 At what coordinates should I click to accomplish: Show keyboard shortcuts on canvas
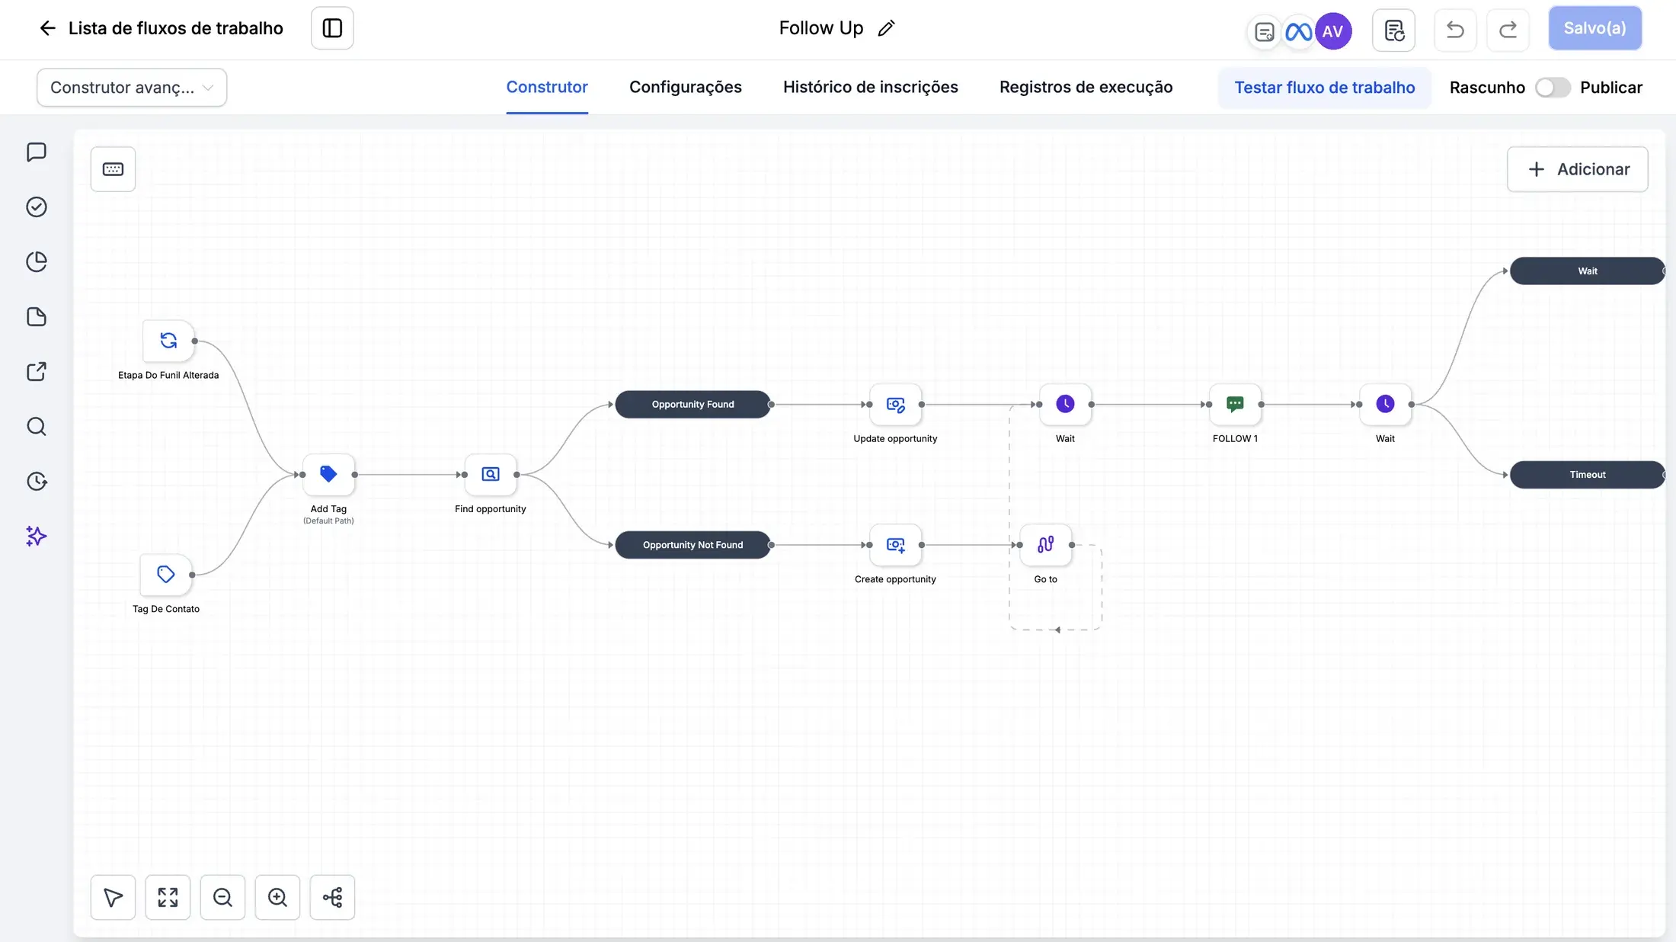coord(113,169)
